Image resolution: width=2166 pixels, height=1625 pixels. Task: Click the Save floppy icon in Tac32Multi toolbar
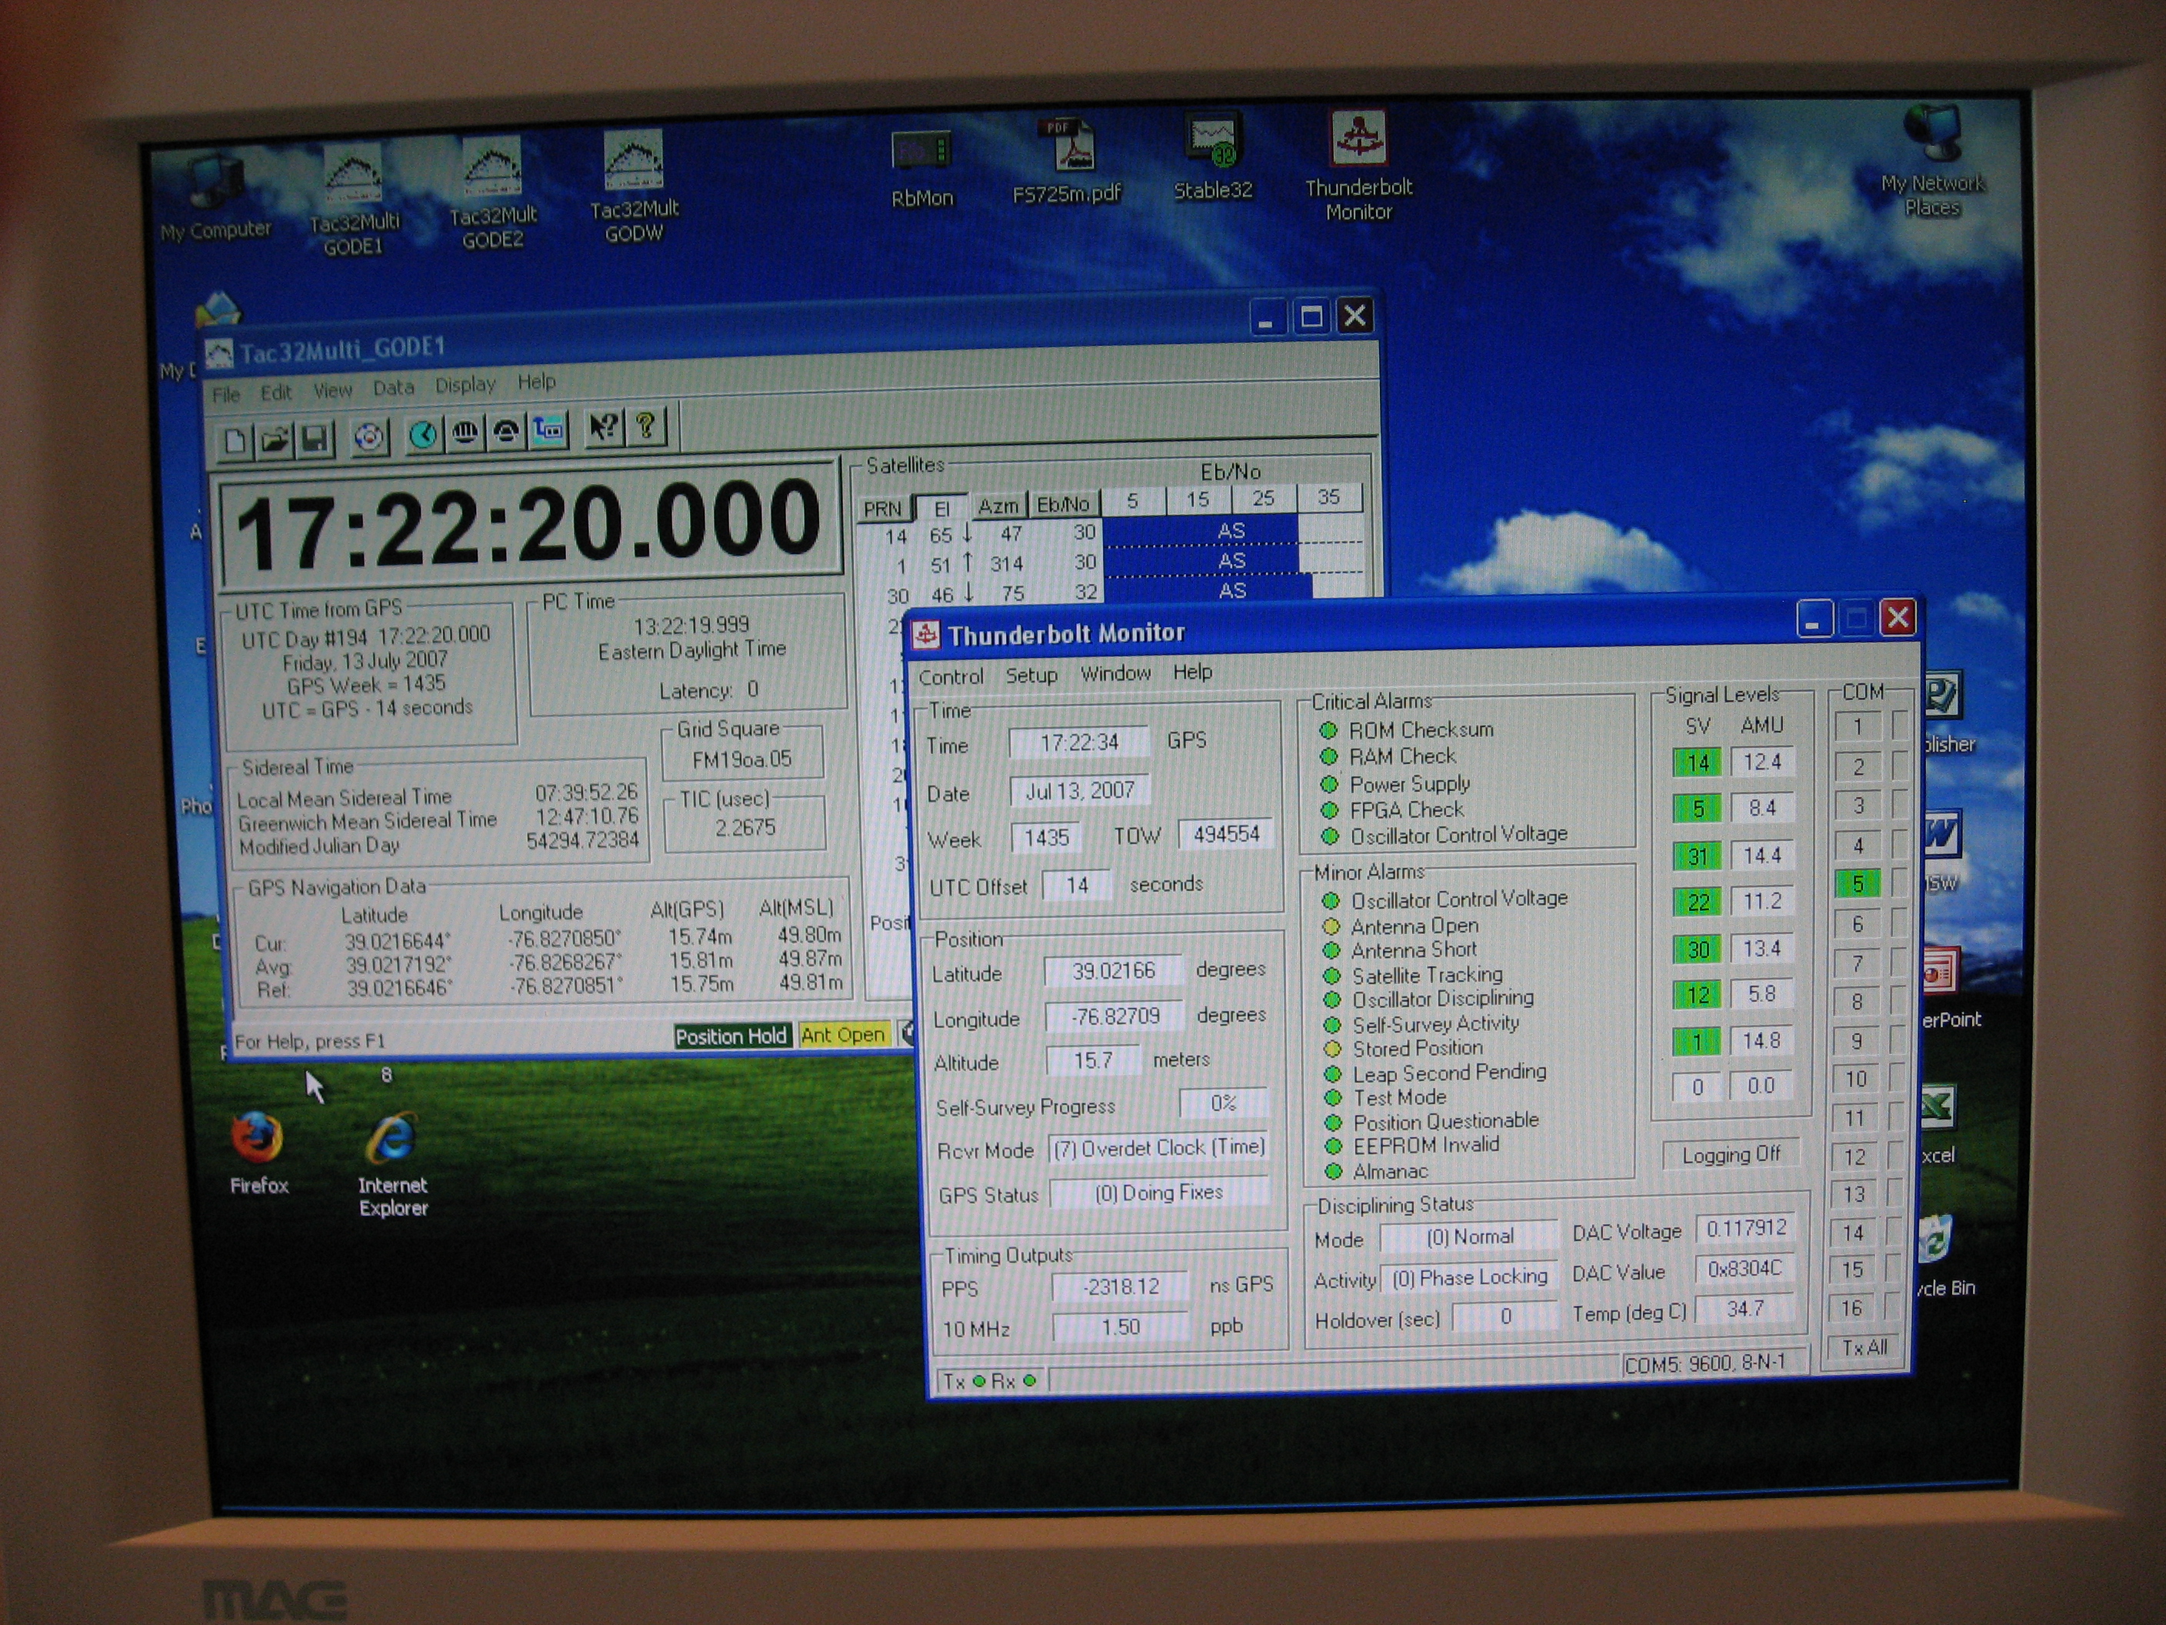click(315, 437)
